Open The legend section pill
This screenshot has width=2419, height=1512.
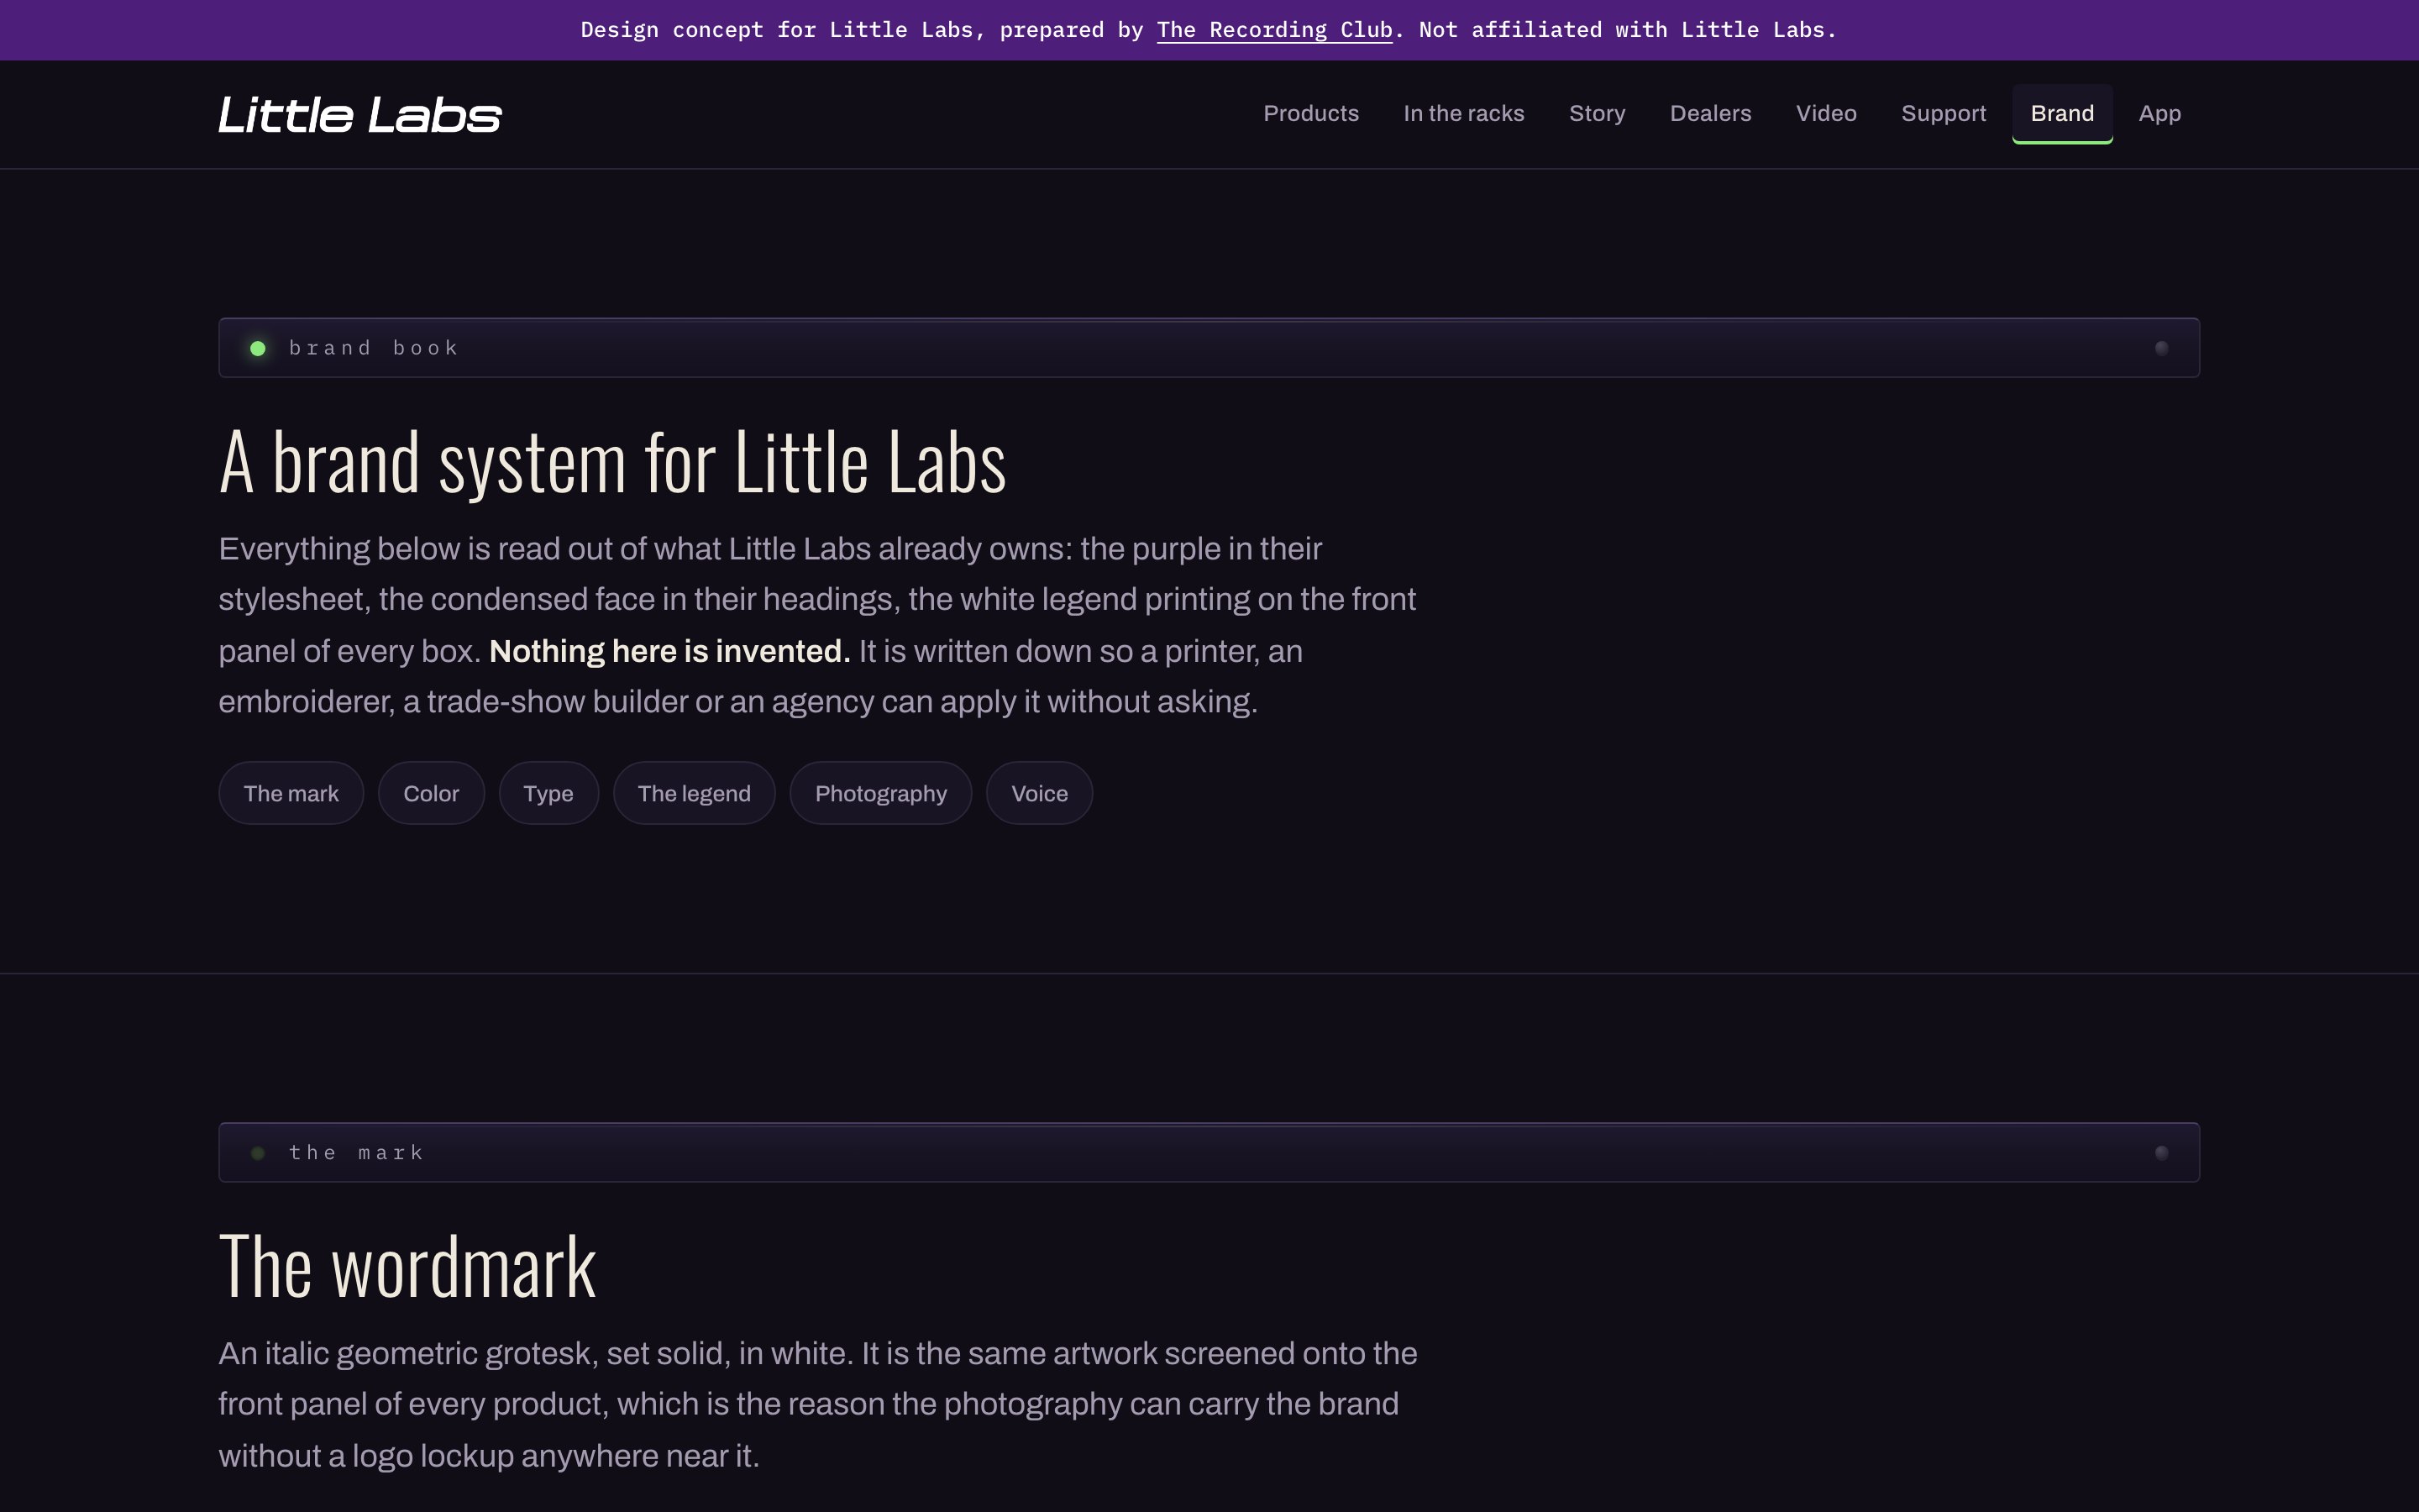pos(694,793)
